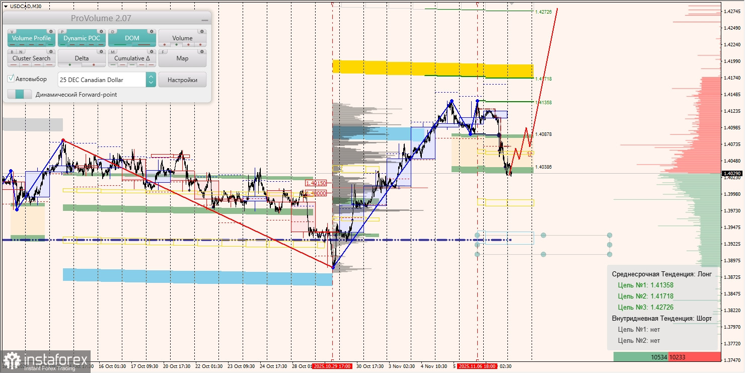
Task: Click the gear icon on the DOM button
Action: [152, 31]
